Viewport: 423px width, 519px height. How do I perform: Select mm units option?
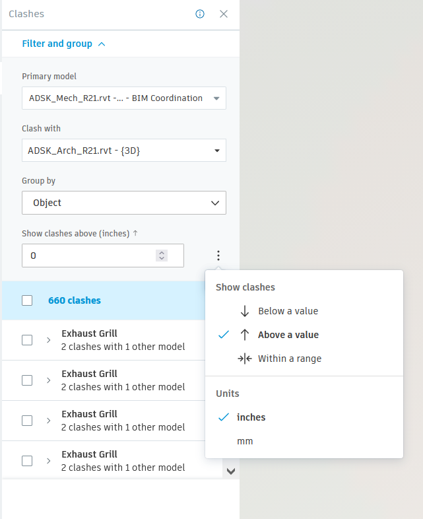(x=245, y=441)
